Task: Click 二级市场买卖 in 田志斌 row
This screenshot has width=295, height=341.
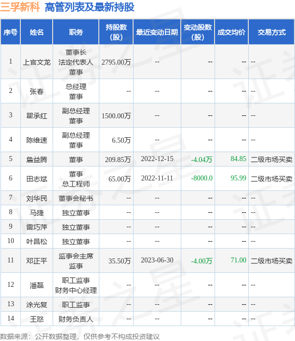Action: [x=272, y=179]
